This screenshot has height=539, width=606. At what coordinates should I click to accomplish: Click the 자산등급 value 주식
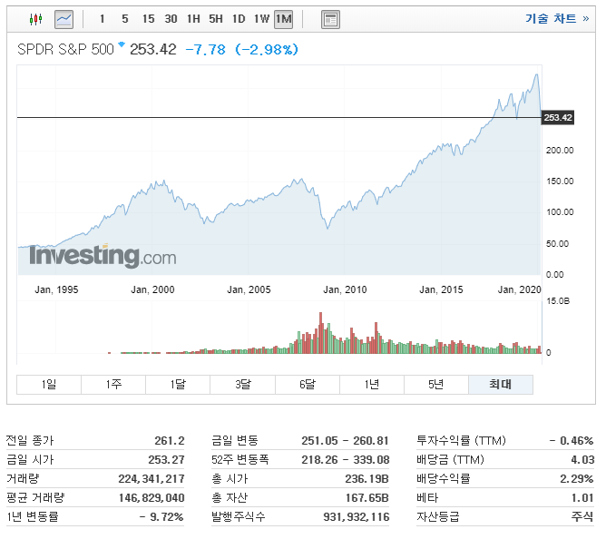[x=582, y=516]
